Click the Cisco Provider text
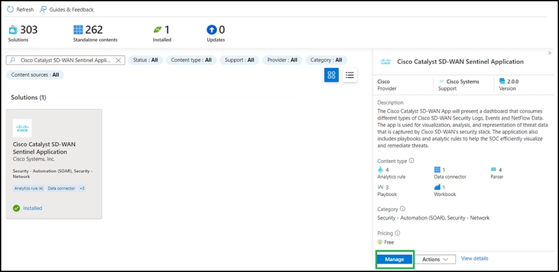This screenshot has height=272, width=559. (x=384, y=82)
